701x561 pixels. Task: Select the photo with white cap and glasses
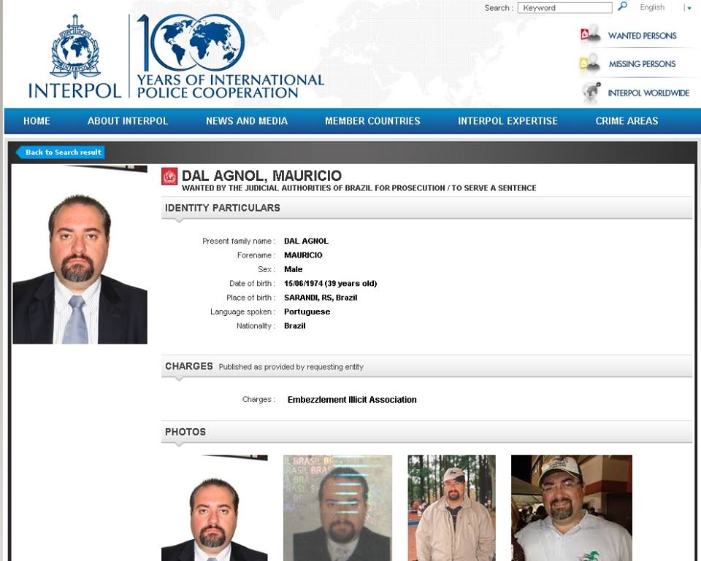coord(571,508)
